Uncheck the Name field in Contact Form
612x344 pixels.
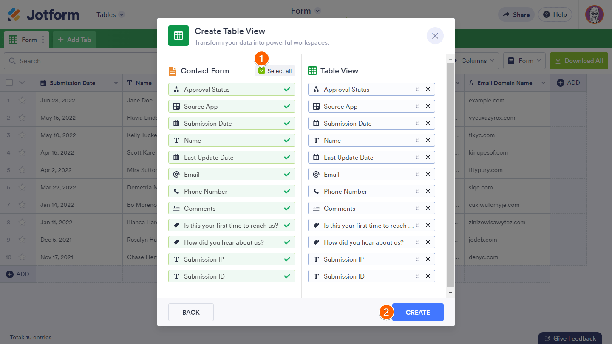[287, 140]
